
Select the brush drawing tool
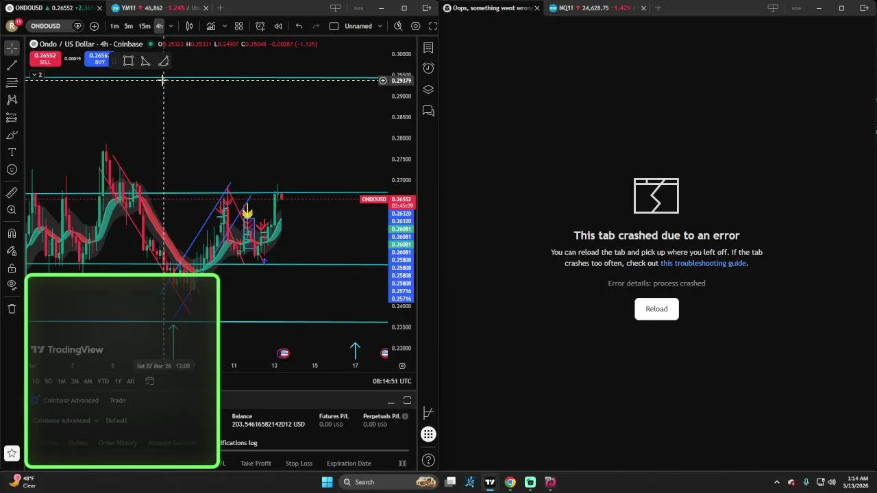pyautogui.click(x=12, y=135)
